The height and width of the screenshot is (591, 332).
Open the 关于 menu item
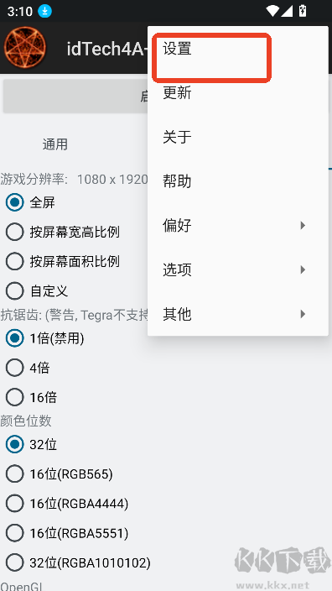[x=238, y=137]
